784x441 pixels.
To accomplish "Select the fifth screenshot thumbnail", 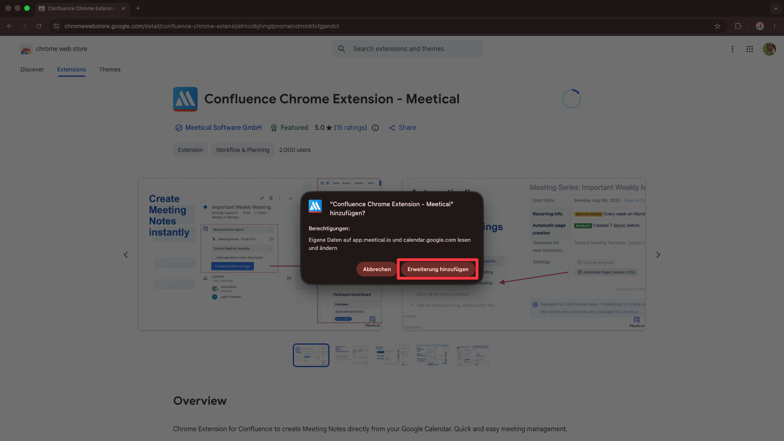I will [473, 355].
